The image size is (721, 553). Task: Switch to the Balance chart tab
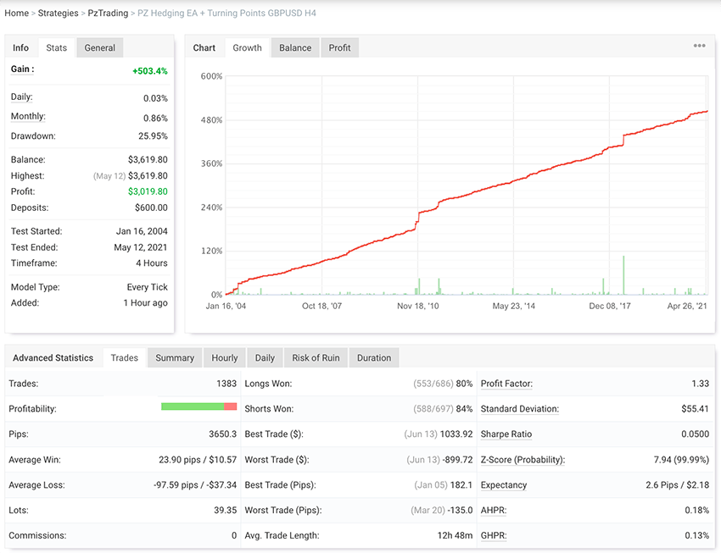(x=295, y=47)
